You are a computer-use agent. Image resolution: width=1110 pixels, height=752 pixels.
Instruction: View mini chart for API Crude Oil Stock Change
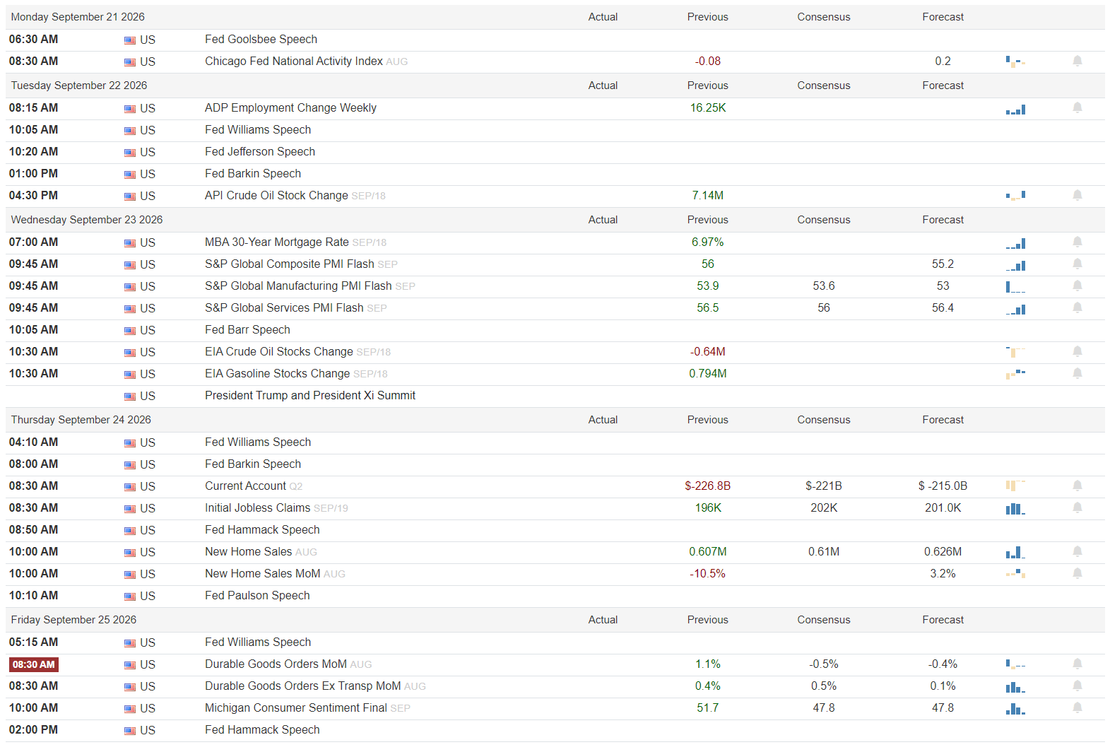click(x=1015, y=196)
